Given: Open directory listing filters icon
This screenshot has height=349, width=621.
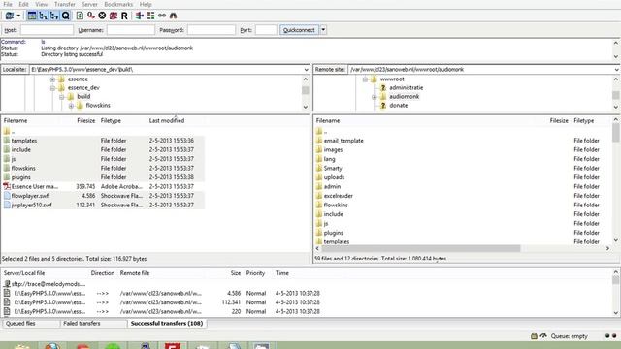Looking at the screenshot, I should [140, 16].
